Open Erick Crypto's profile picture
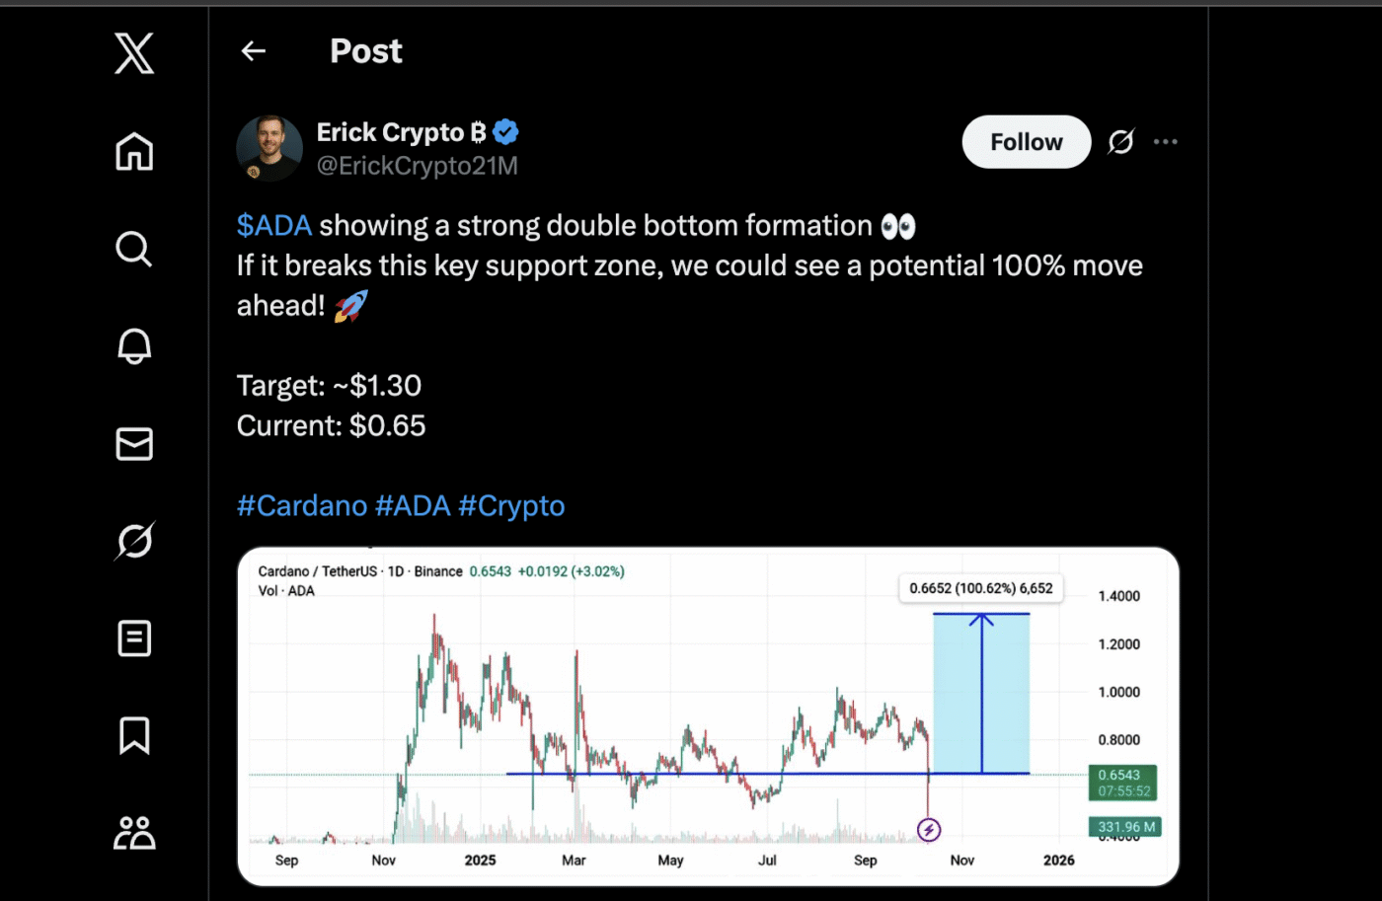Screen dimensions: 1382x901 click(269, 148)
